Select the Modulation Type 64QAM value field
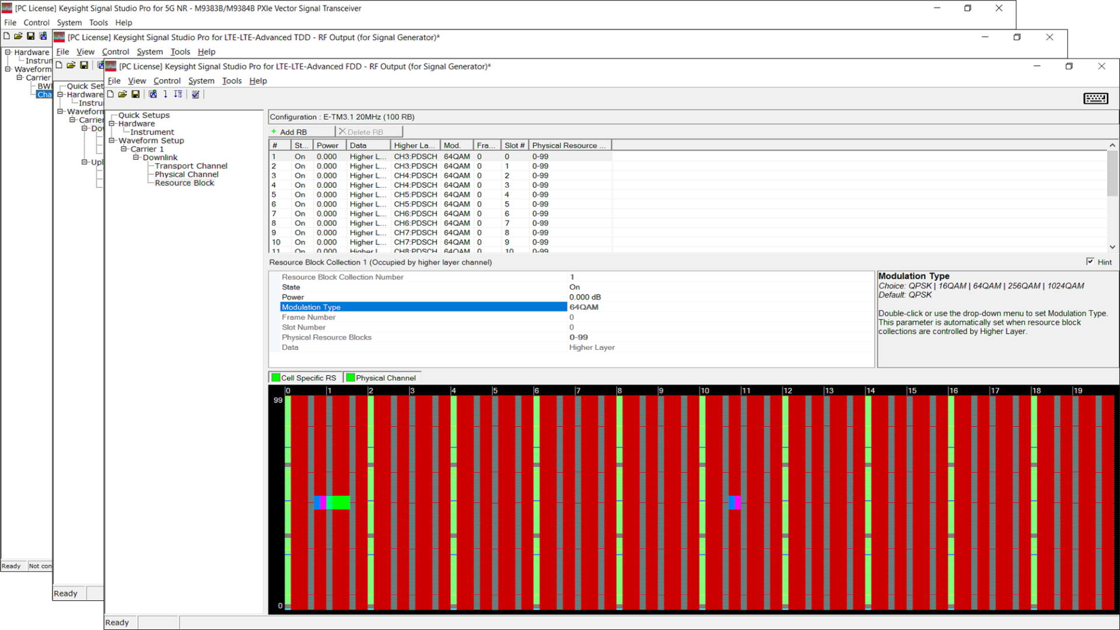The image size is (1120, 630). tap(584, 307)
